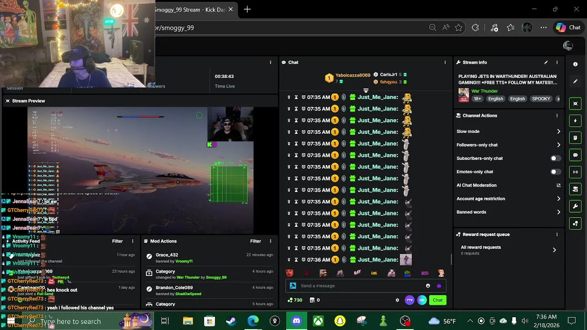Image resolution: width=587 pixels, height=330 pixels.
Task: Open the Reward request queue three-dot menu
Action: (557, 234)
